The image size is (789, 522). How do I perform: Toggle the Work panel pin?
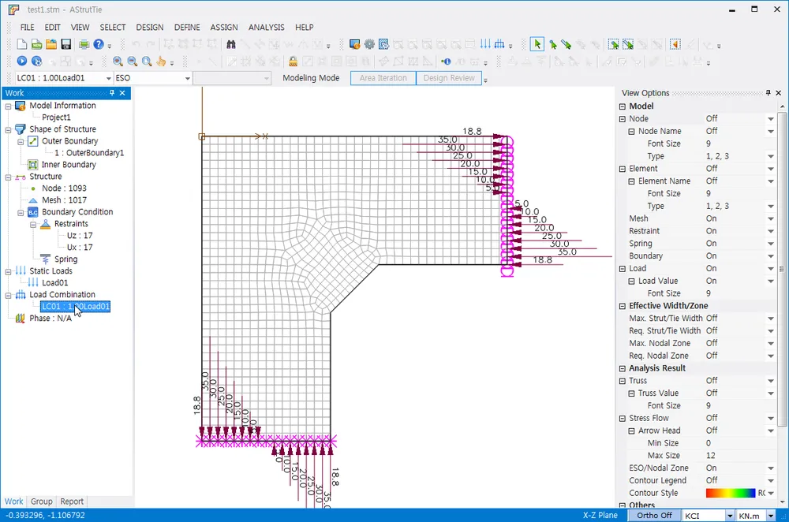[112, 92]
